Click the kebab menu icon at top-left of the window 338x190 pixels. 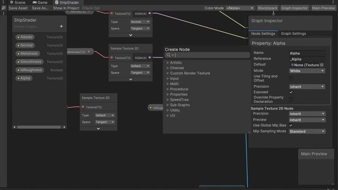(3, 2)
